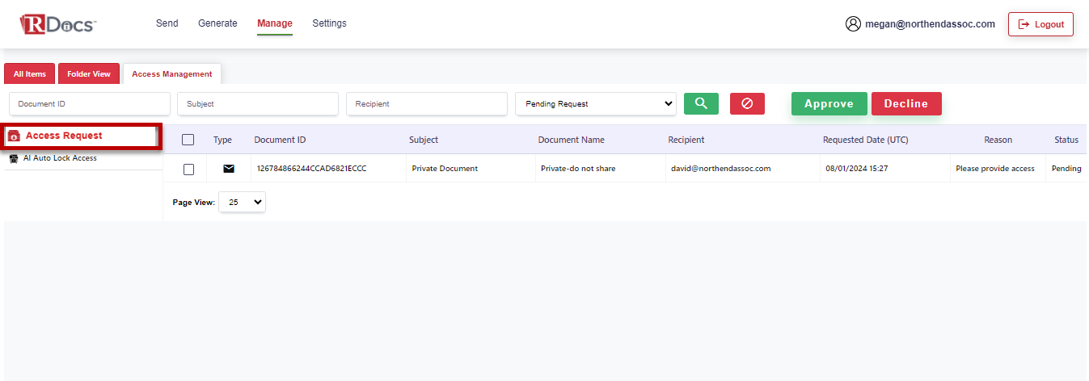Open the Generate menu
Image resolution: width=1089 pixels, height=381 pixels.
pyautogui.click(x=217, y=23)
